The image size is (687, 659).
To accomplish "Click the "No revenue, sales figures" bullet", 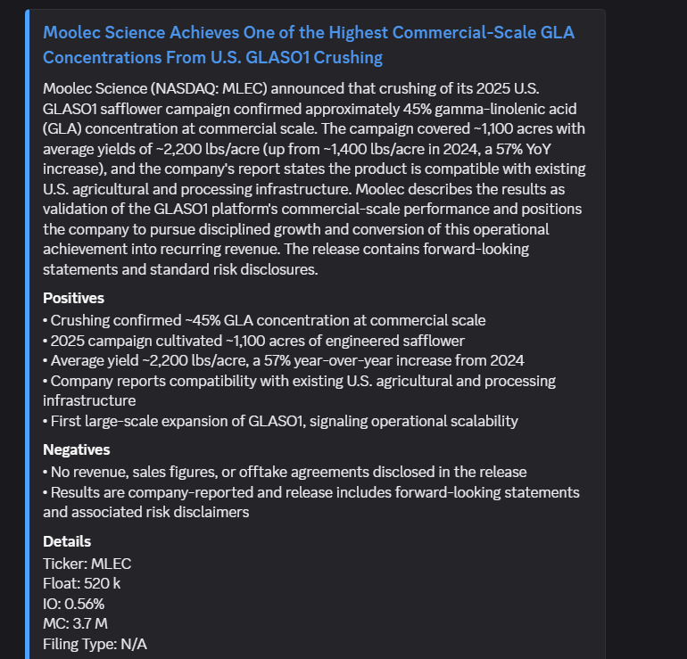I will (x=285, y=472).
